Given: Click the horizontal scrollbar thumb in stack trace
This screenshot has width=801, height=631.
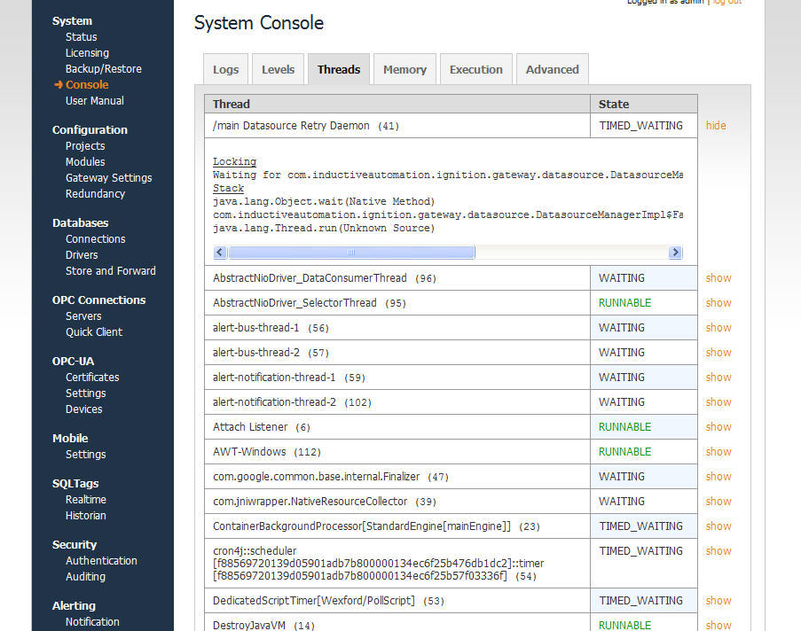Looking at the screenshot, I should [x=351, y=253].
